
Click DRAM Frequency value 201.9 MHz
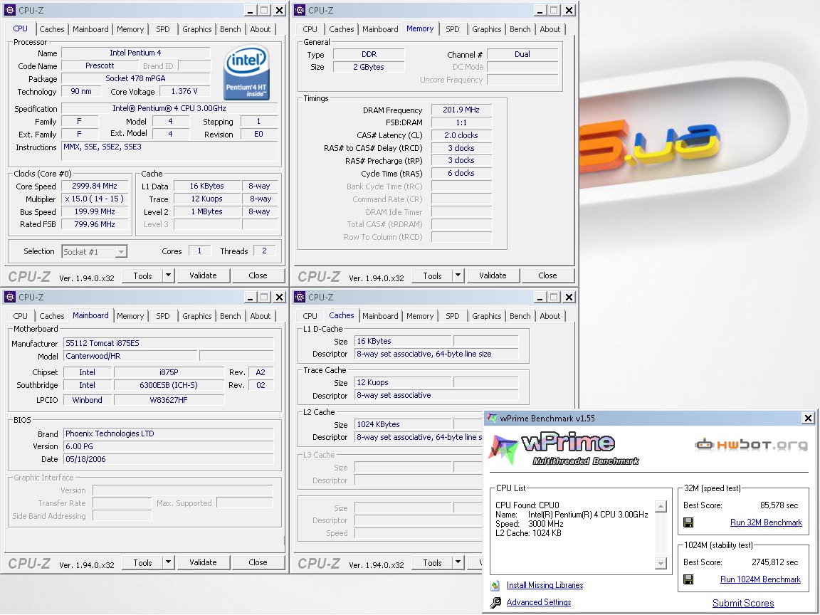click(461, 110)
